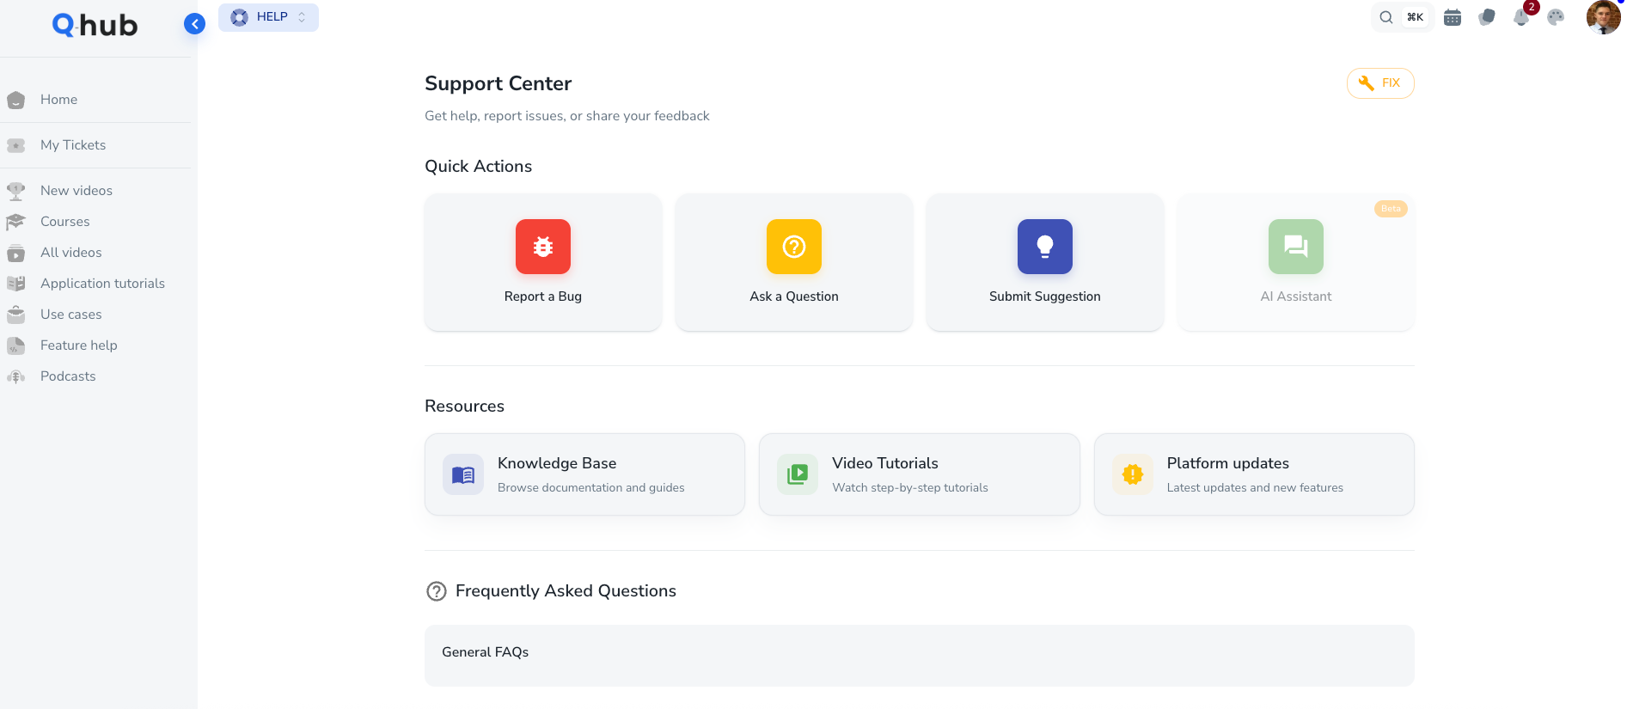Click the red Report a Bug icon
Image resolution: width=1627 pixels, height=709 pixels.
542,247
